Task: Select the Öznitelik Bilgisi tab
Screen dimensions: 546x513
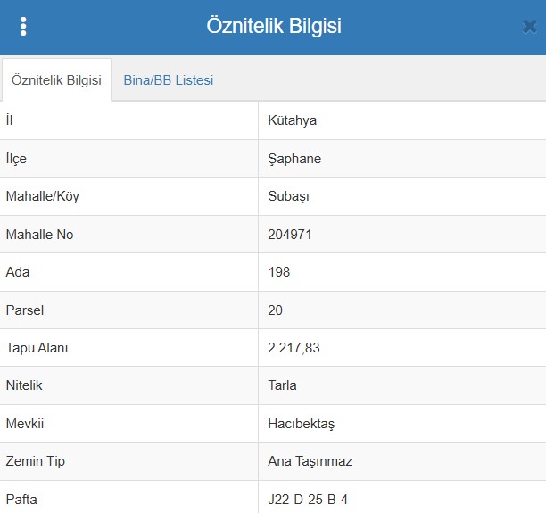Action: tap(56, 80)
